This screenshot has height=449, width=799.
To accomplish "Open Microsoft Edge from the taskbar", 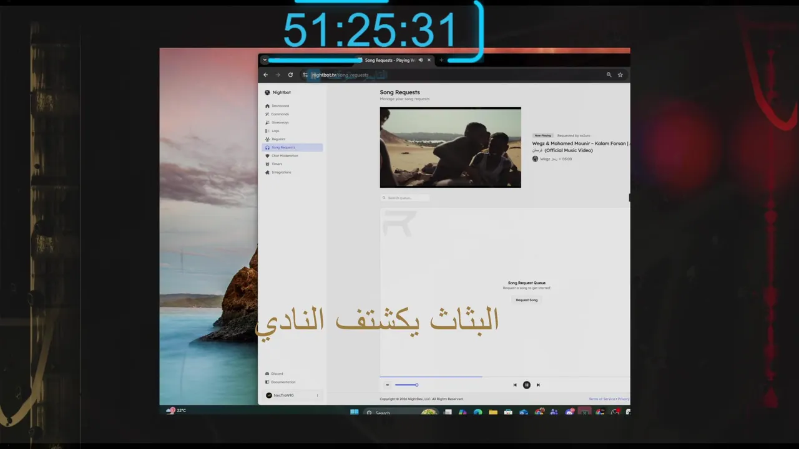I will (478, 412).
